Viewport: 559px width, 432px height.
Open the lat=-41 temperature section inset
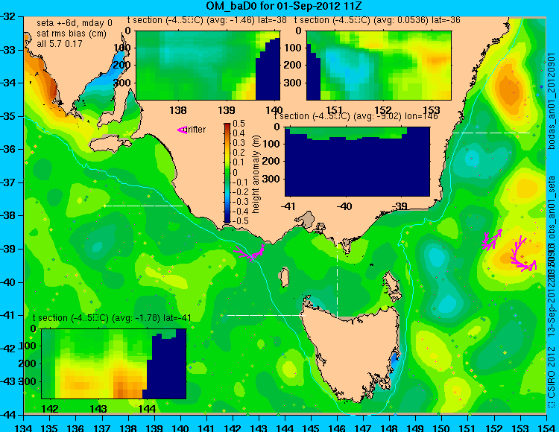(x=114, y=363)
